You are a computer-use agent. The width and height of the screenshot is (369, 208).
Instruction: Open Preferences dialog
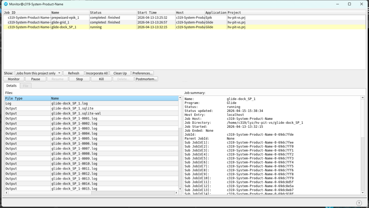point(143,73)
